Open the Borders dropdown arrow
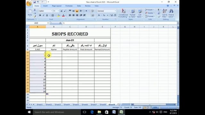The width and height of the screenshot is (205, 115). point(55,15)
